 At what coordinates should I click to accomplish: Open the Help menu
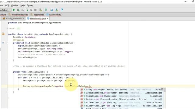tap(23, 5)
